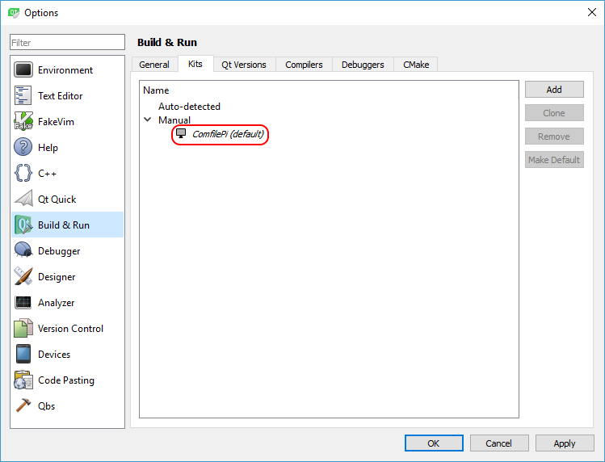Open the Environment settings icon
The height and width of the screenshot is (462, 605).
(x=23, y=70)
